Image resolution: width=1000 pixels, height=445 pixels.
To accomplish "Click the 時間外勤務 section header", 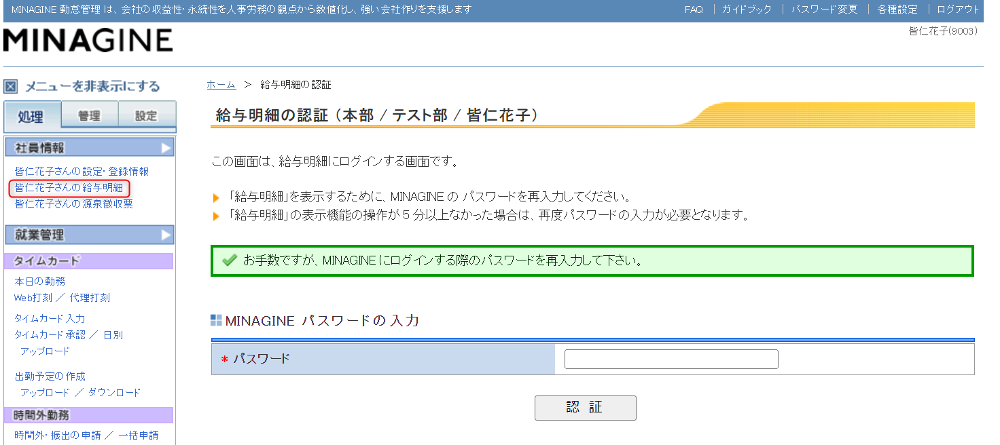I will click(x=88, y=415).
